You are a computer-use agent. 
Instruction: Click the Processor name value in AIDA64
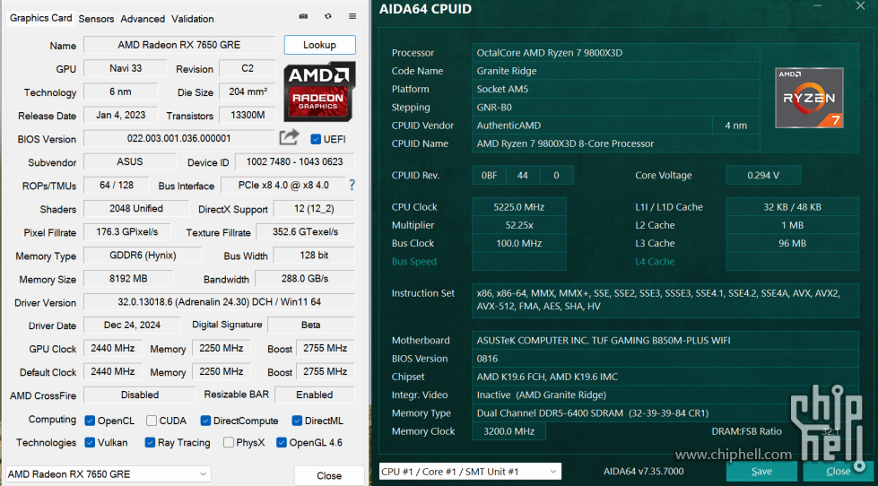click(616, 53)
